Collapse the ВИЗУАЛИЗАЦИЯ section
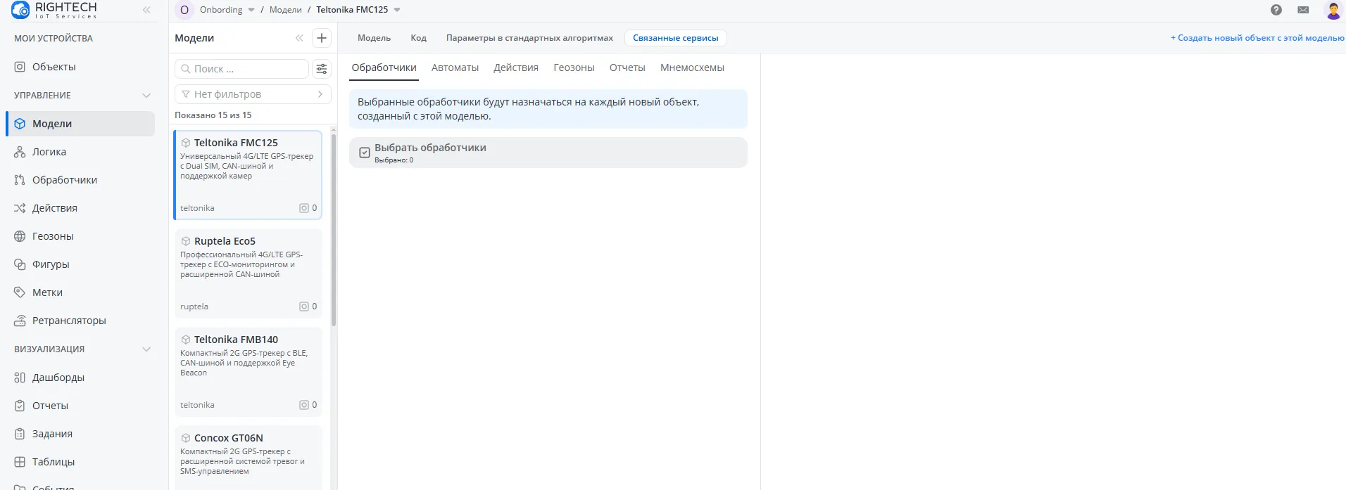Image resolution: width=1346 pixels, height=490 pixels. click(x=146, y=349)
